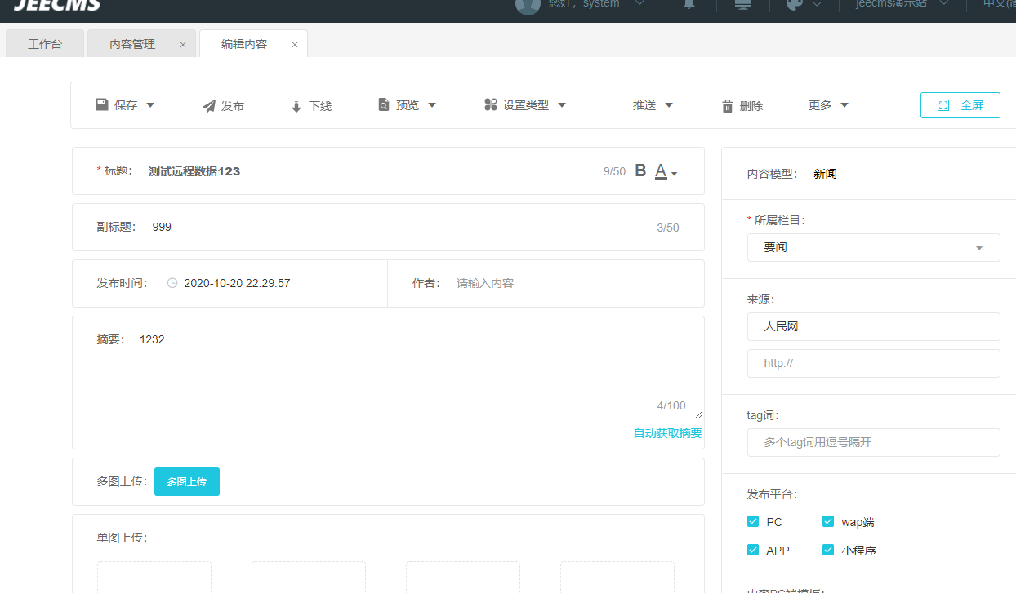Click the first single image upload box
The image size is (1016, 593).
[154, 577]
